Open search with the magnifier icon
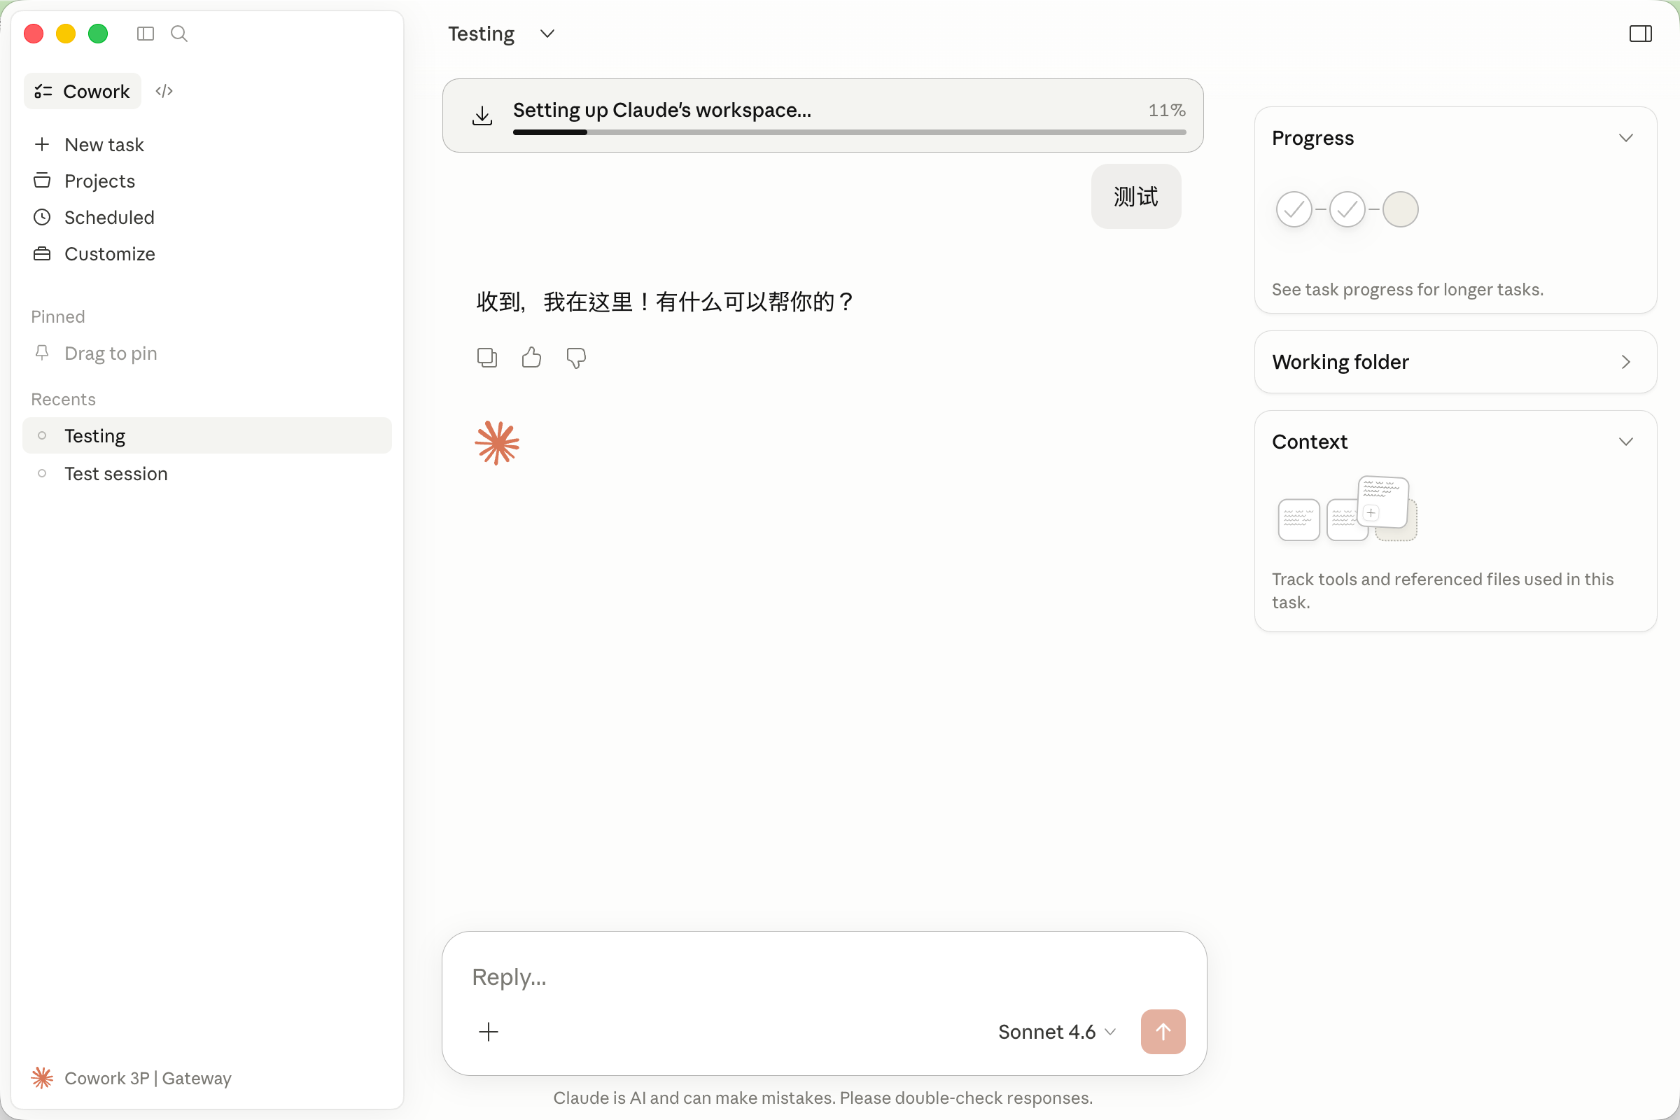 pos(179,34)
